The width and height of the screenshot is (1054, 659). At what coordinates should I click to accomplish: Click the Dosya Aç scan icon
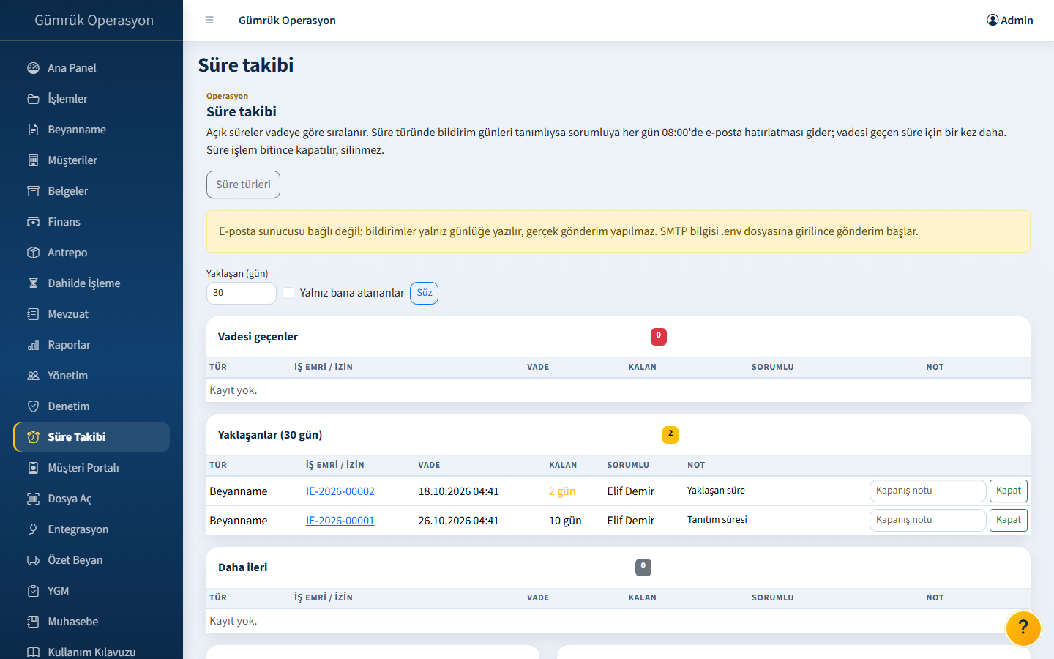pyautogui.click(x=33, y=499)
